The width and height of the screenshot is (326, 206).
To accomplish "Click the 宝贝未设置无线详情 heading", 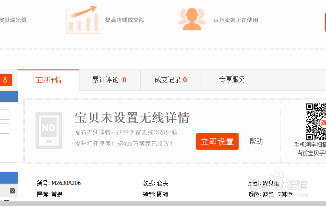I will click(x=132, y=118).
